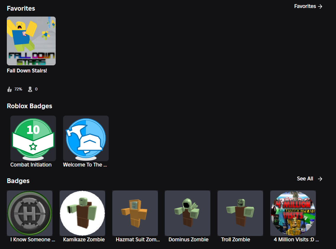
Task: Open the I Know Someone badge icon
Action: click(30, 213)
